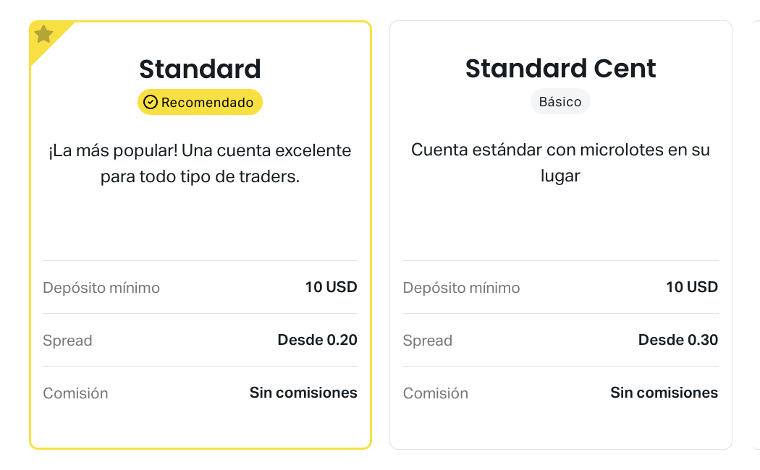Open the Standard Cent account title

(561, 68)
